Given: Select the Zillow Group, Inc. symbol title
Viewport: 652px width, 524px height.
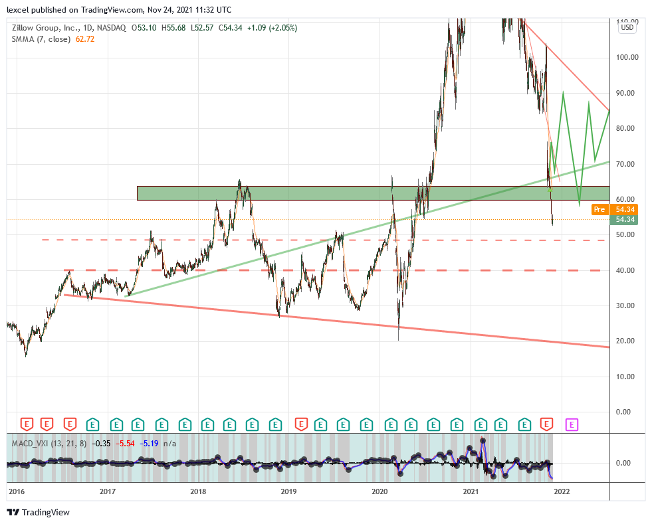Looking at the screenshot, I should point(46,28).
